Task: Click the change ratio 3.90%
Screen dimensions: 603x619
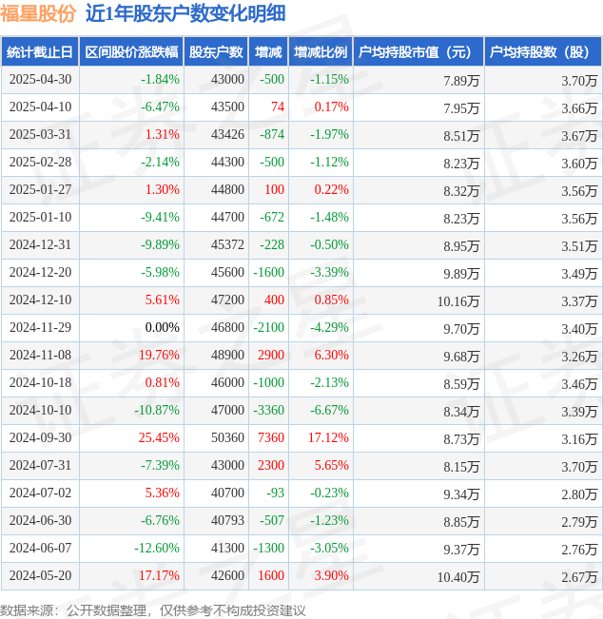Action: pos(331,575)
